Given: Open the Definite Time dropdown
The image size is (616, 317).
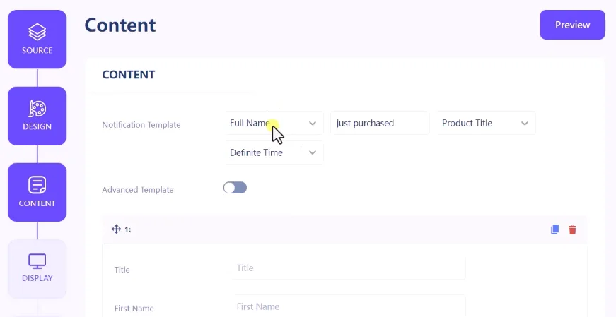Looking at the screenshot, I should (274, 152).
